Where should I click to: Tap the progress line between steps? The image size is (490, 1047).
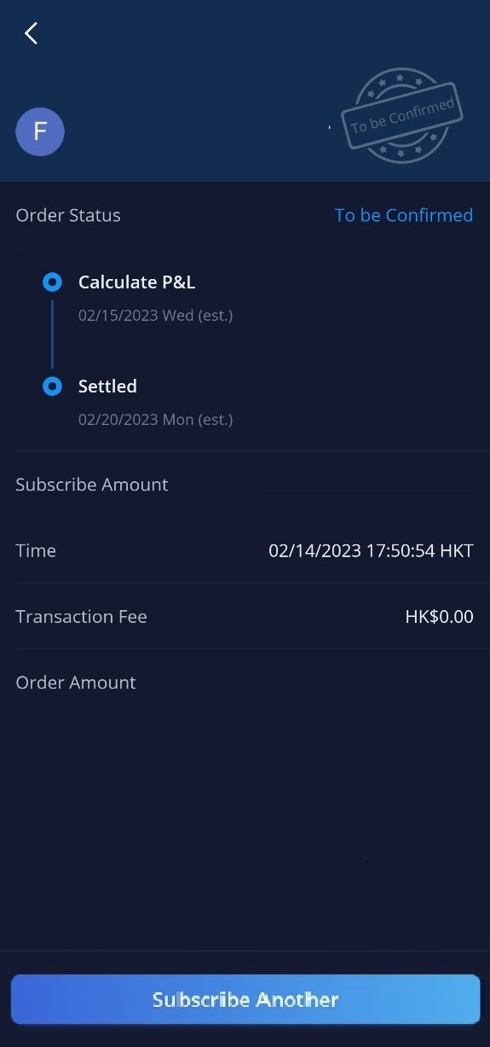click(x=52, y=334)
